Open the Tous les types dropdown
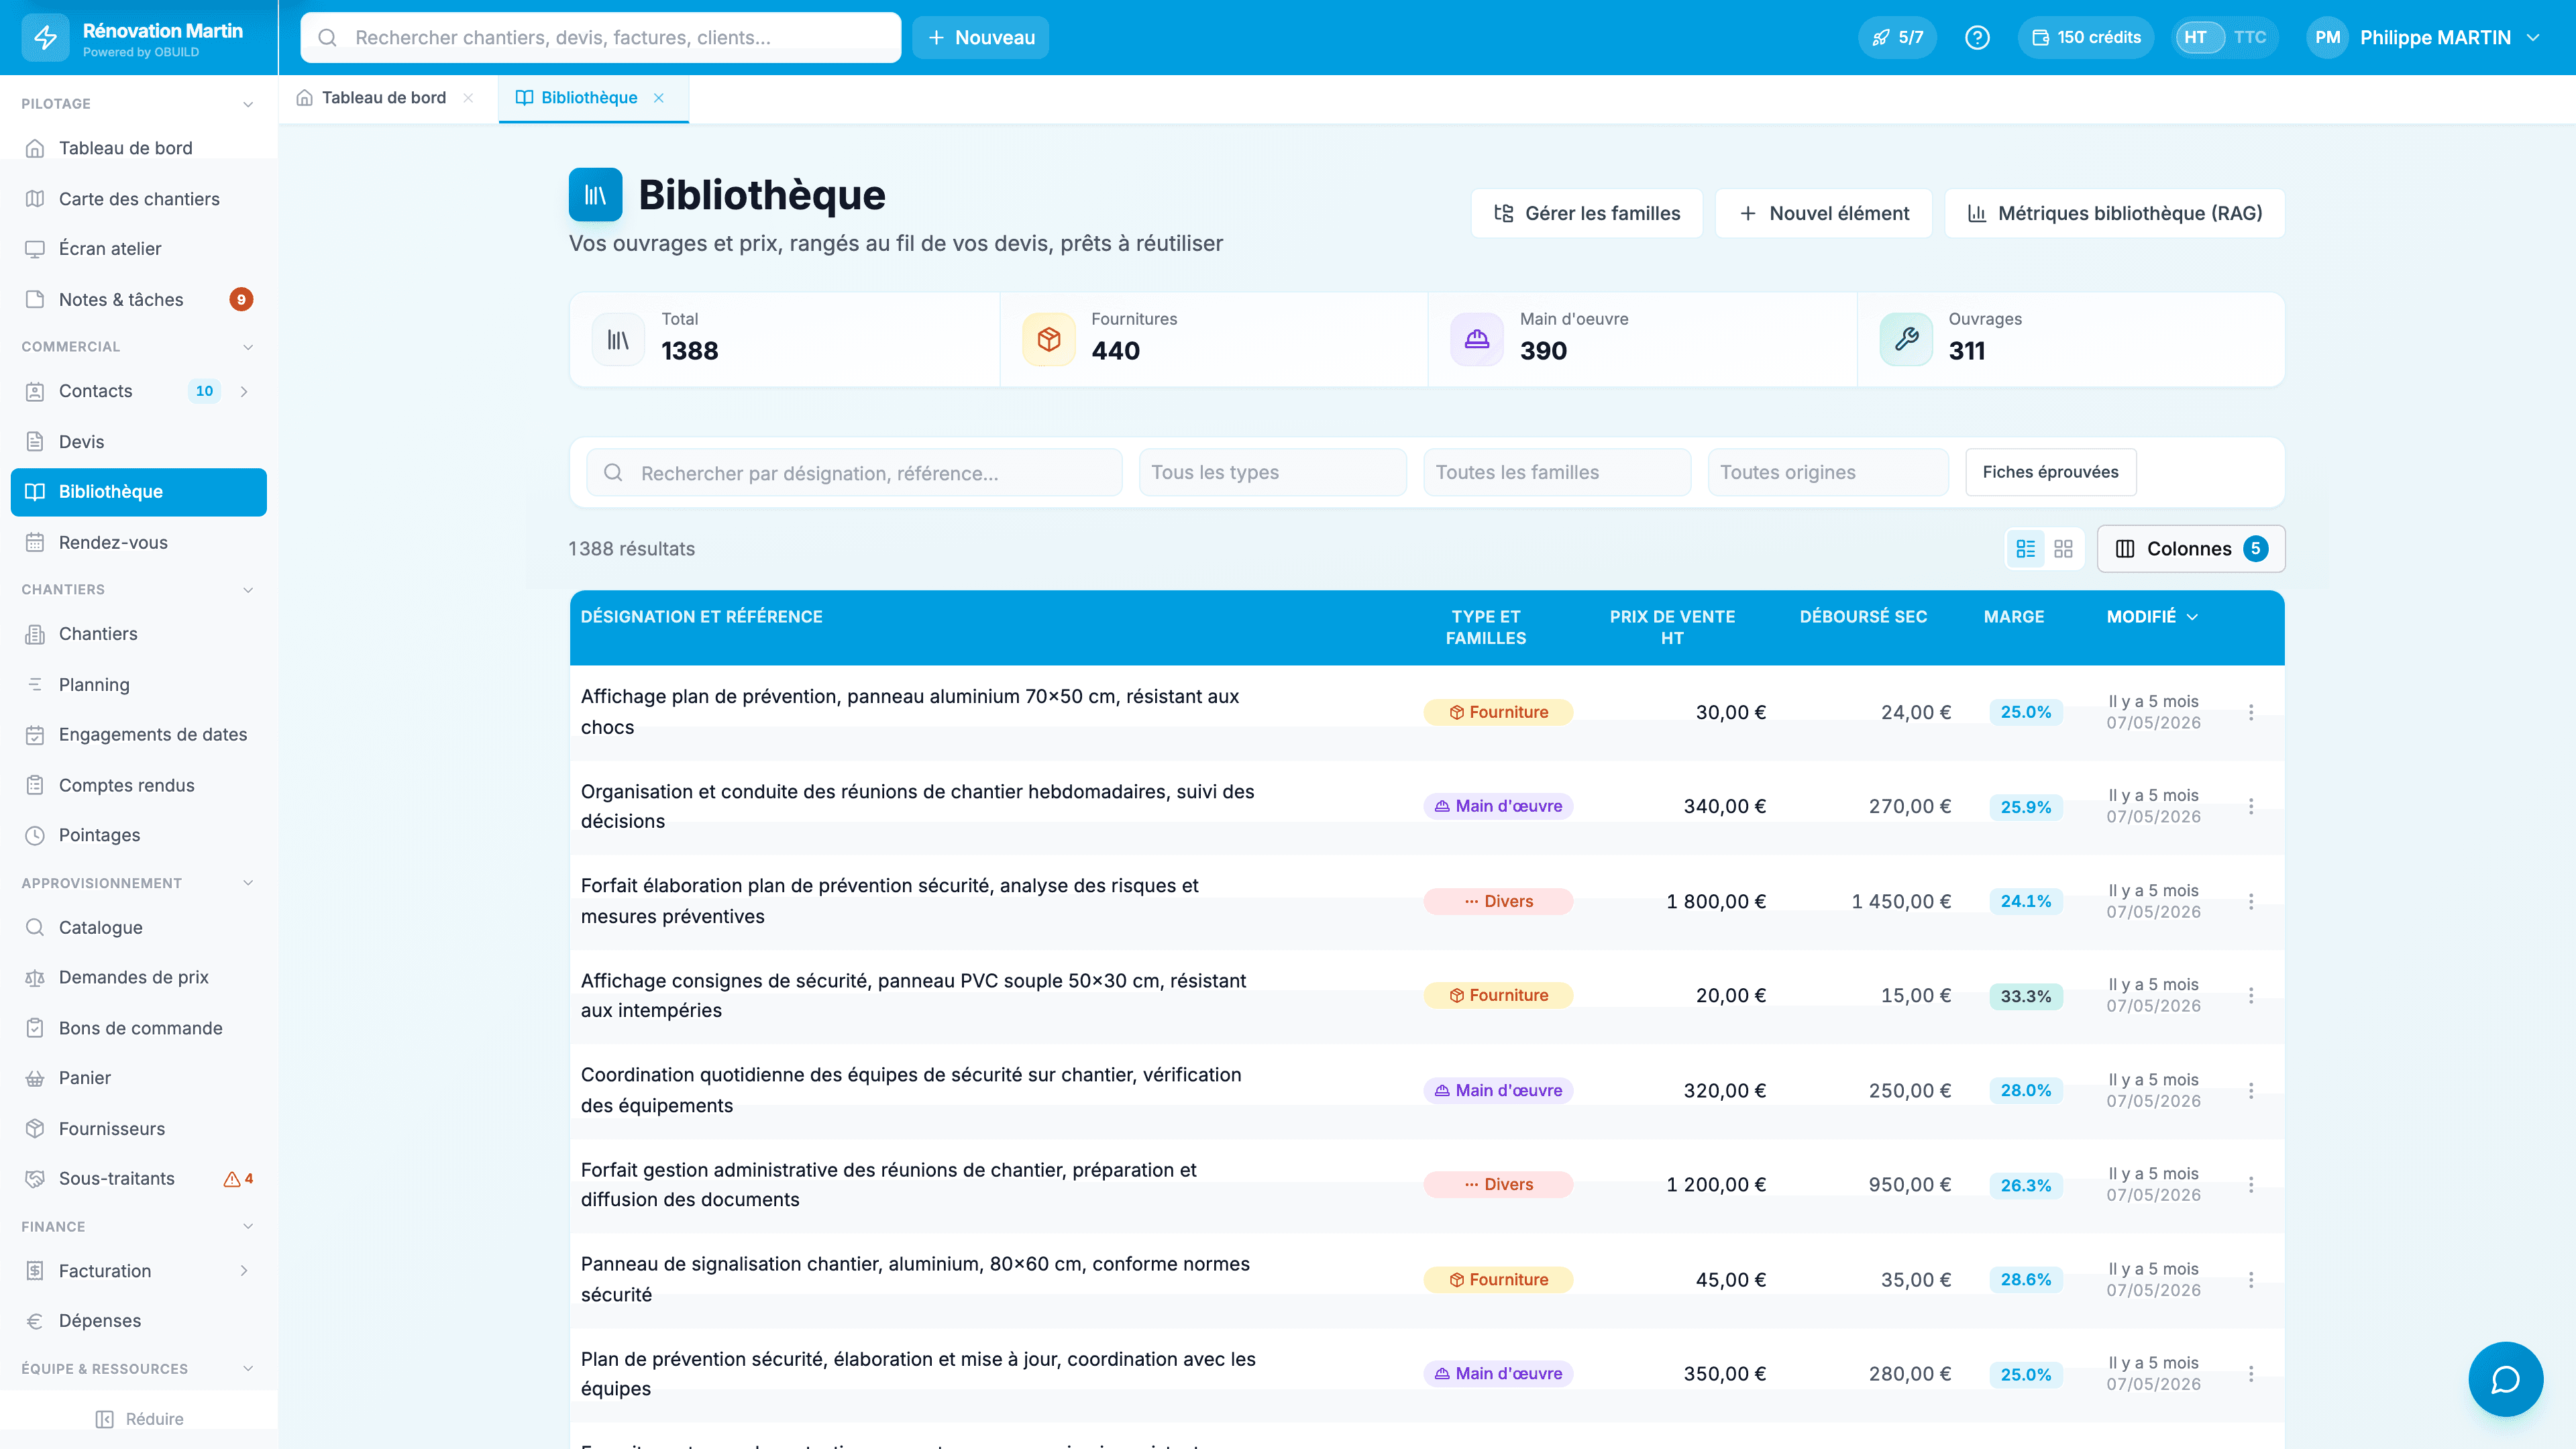The image size is (2576, 1449). pos(1272,472)
